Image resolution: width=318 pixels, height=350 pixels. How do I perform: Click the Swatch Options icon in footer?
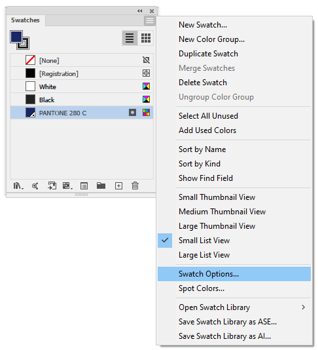coord(84,185)
